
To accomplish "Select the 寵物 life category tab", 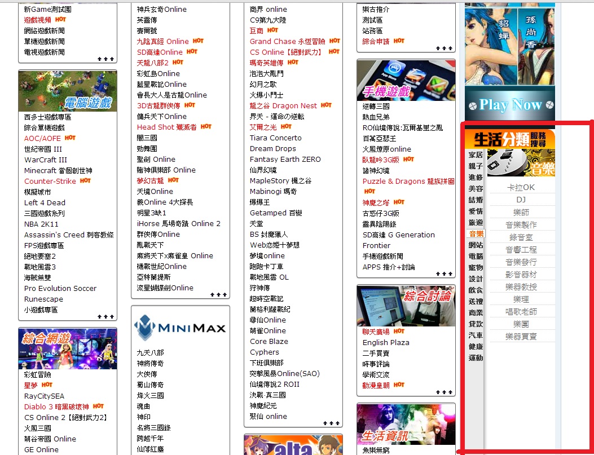I will pyautogui.click(x=476, y=268).
